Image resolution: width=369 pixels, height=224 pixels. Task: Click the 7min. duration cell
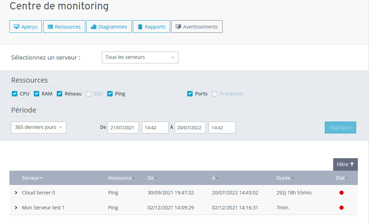pos(283,208)
